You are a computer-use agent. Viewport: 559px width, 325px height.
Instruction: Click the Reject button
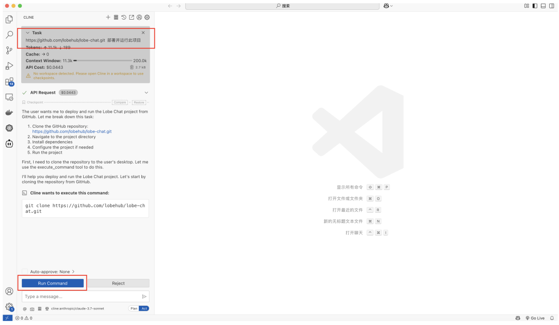tap(119, 283)
